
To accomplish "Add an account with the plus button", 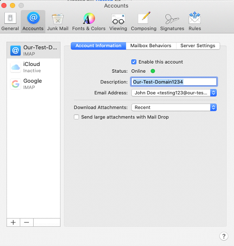I will (13, 222).
